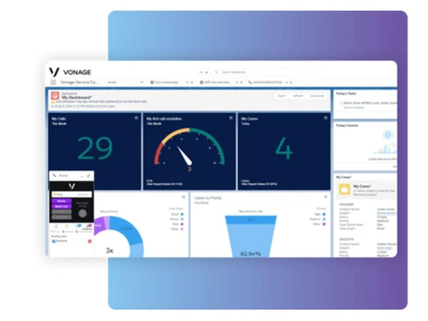The height and width of the screenshot is (321, 428).
Task: Click the funnel chart 82.94% segment
Action: coord(251,241)
